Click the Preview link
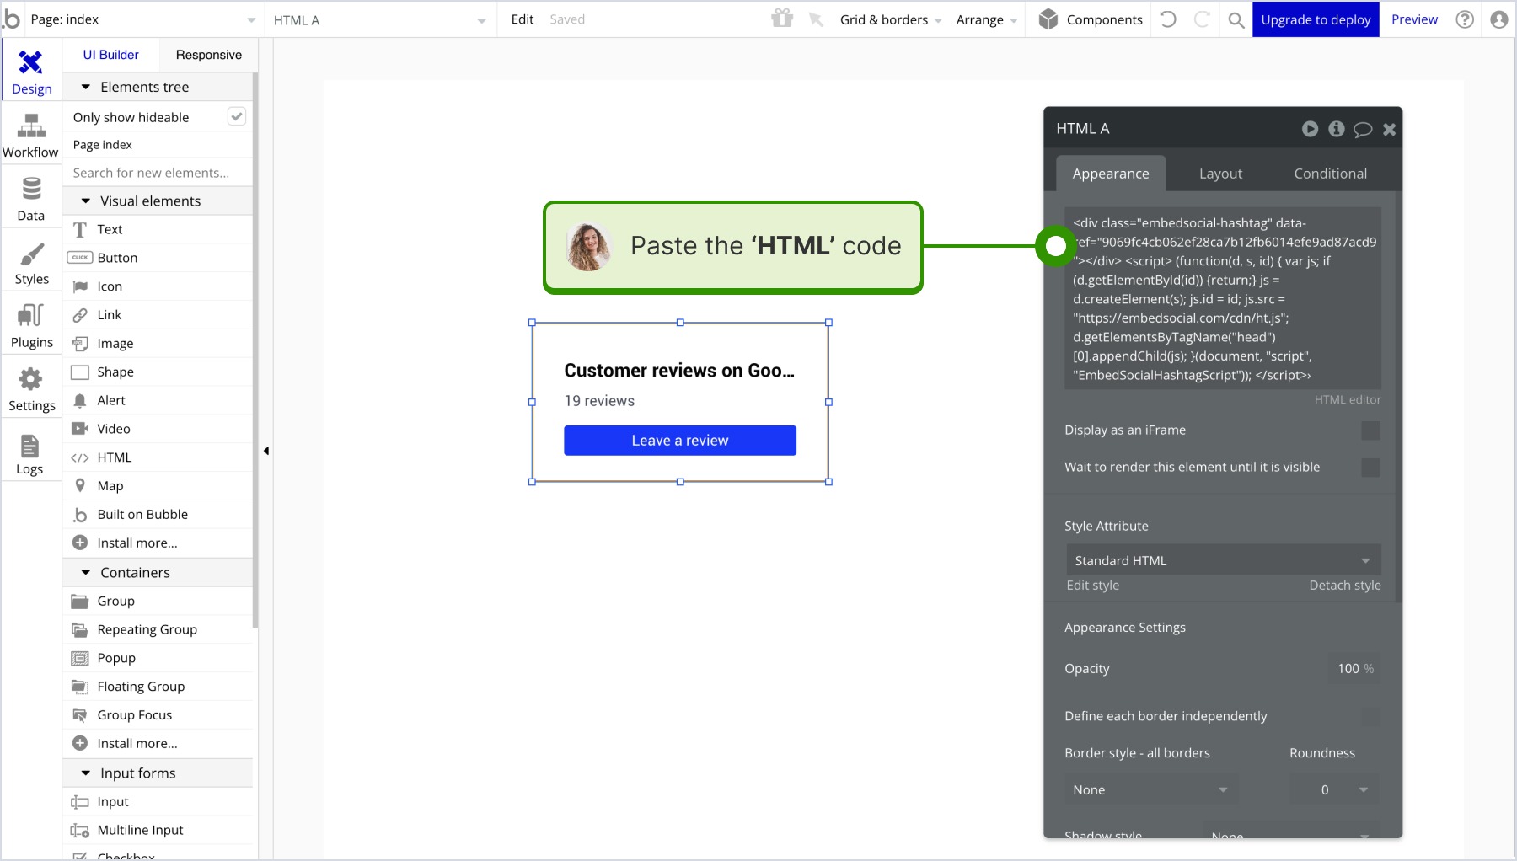 tap(1414, 19)
